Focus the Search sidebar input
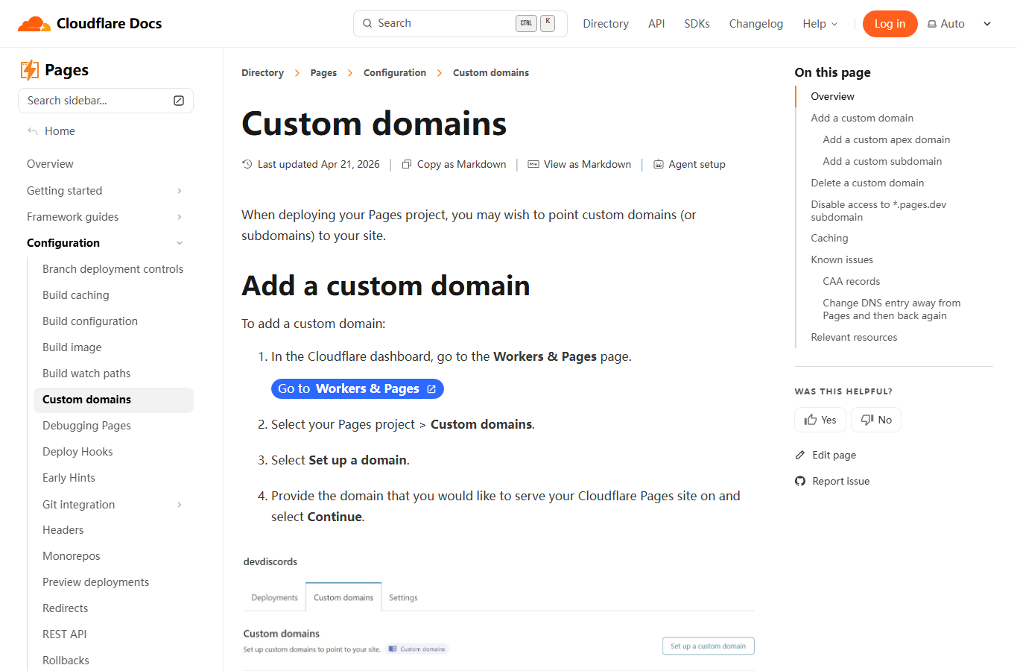The height and width of the screenshot is (671, 1017). [106, 101]
